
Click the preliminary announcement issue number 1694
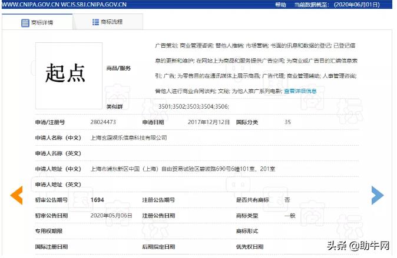pos(97,200)
